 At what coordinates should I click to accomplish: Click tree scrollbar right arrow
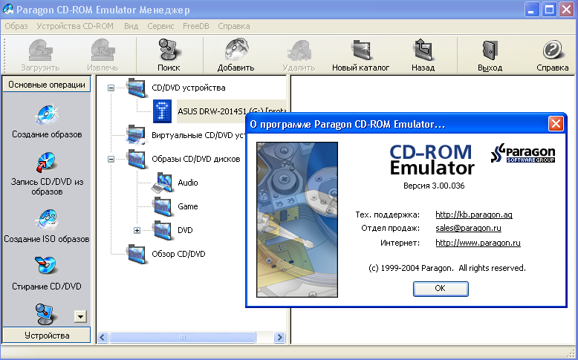click(x=280, y=337)
